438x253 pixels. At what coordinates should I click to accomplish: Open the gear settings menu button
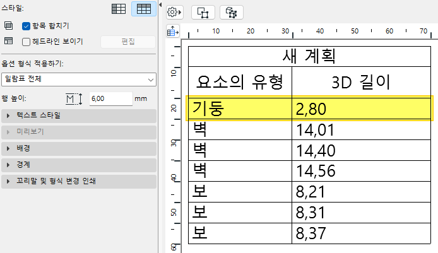point(175,12)
